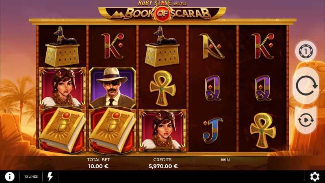Click the Book of Scarab logo
Viewport: 325px width, 183px height.
tap(162, 11)
